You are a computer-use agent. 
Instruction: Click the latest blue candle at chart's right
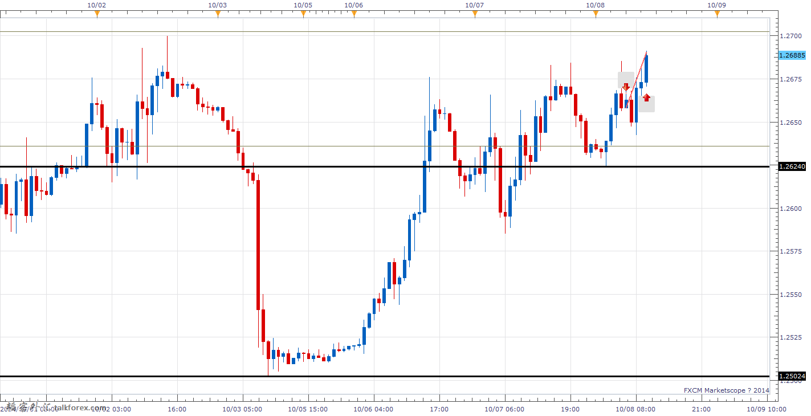pyautogui.click(x=646, y=68)
